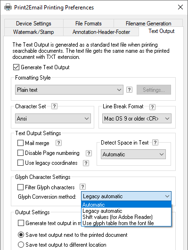Click Line Break Format help icon
This screenshot has width=188, height=250.
pyautogui.click(x=152, y=107)
